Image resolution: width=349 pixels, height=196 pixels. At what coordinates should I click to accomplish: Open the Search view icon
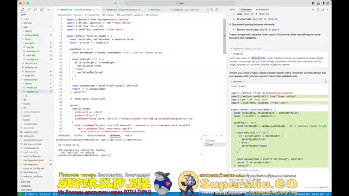[29, 10]
